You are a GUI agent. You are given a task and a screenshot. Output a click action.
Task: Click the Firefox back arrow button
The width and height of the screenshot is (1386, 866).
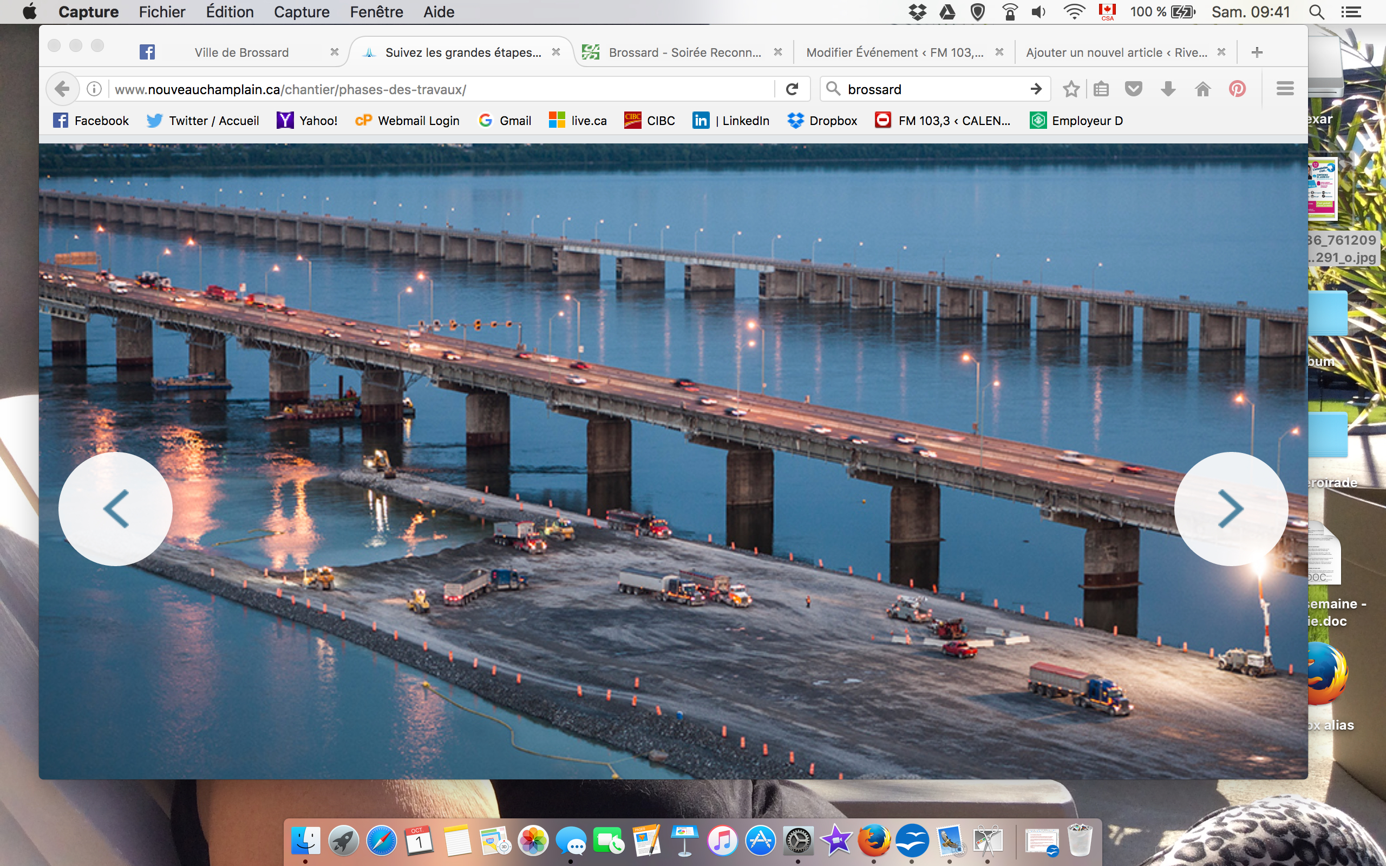(62, 89)
